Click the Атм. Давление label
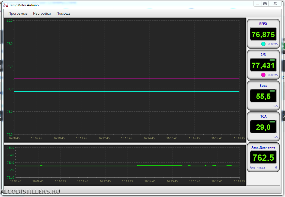Image resolution: width=285 pixels, height=197 pixels. pos(263,147)
